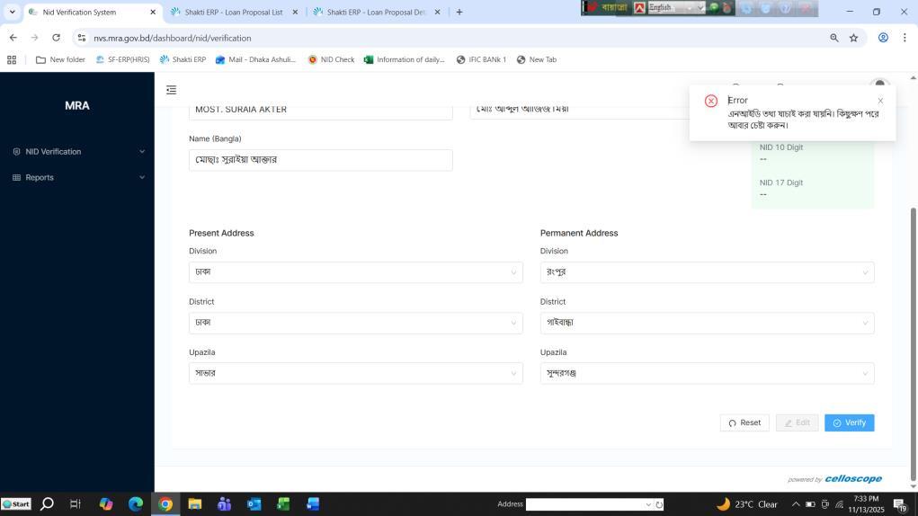Click the Verify button

coord(849,423)
